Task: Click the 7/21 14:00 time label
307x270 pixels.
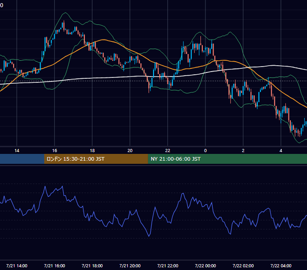Action: (17, 265)
